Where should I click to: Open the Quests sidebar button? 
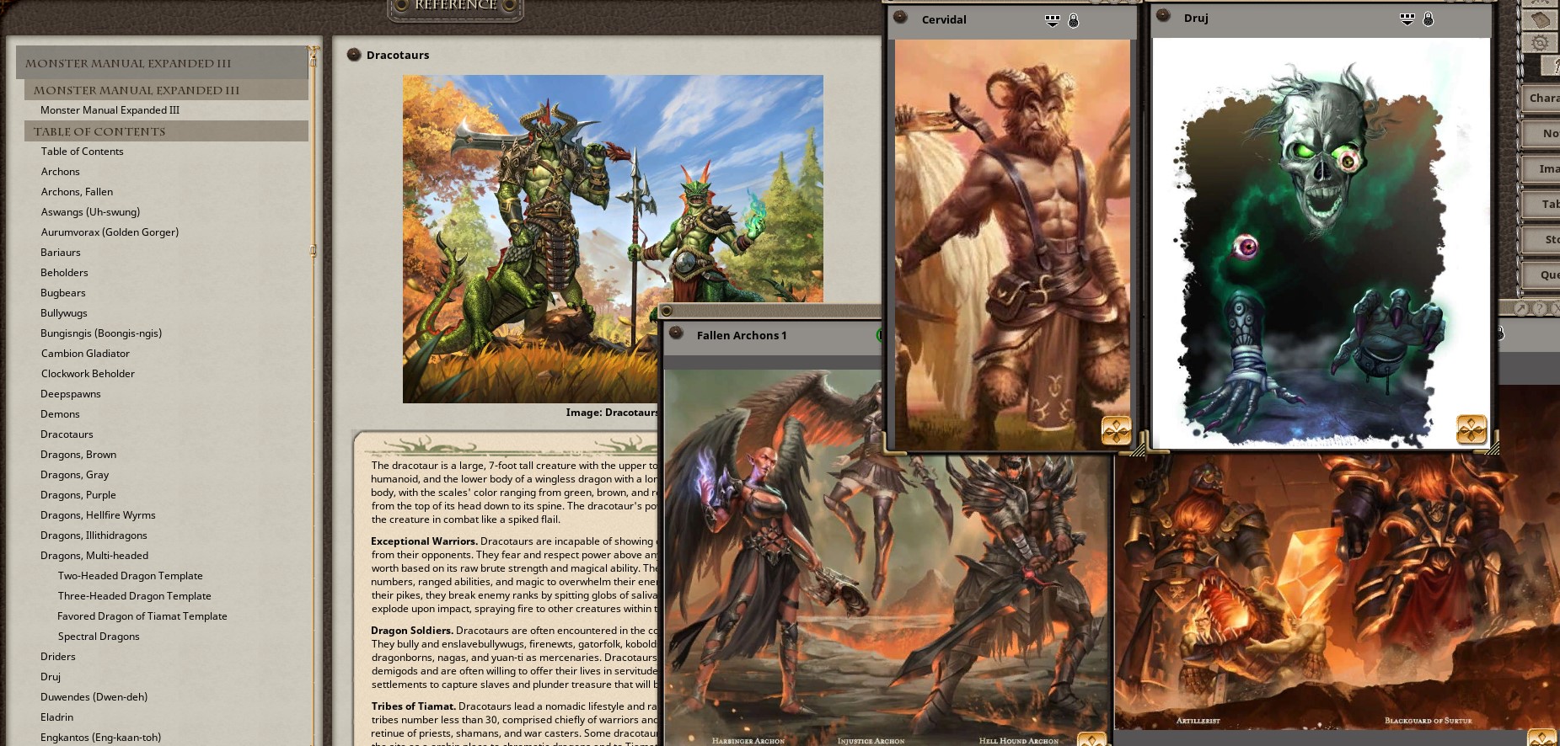click(1541, 274)
